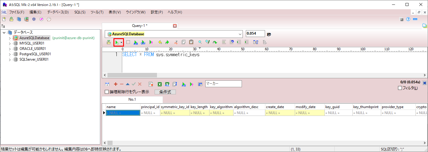This screenshot has height=152, width=428.
Task: Close the Query-1 tab with red X
Action: coord(175,26)
